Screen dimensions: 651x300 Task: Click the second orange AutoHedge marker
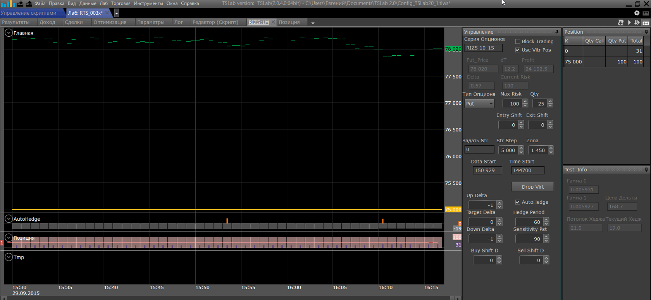pyautogui.click(x=383, y=221)
